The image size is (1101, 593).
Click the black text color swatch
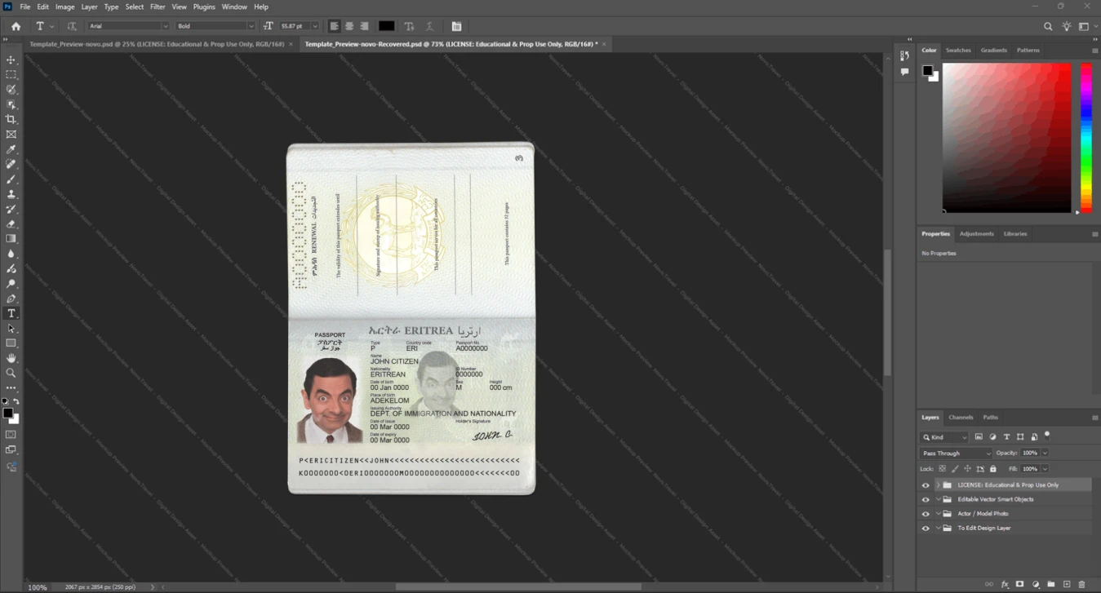(x=386, y=26)
